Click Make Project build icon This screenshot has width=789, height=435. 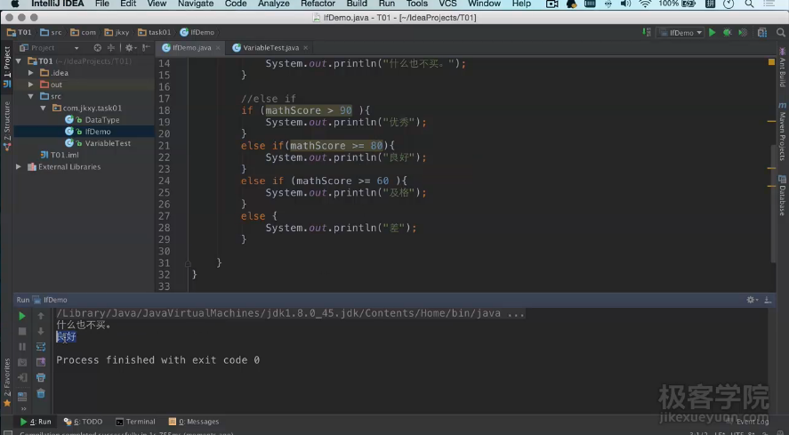[x=648, y=33]
